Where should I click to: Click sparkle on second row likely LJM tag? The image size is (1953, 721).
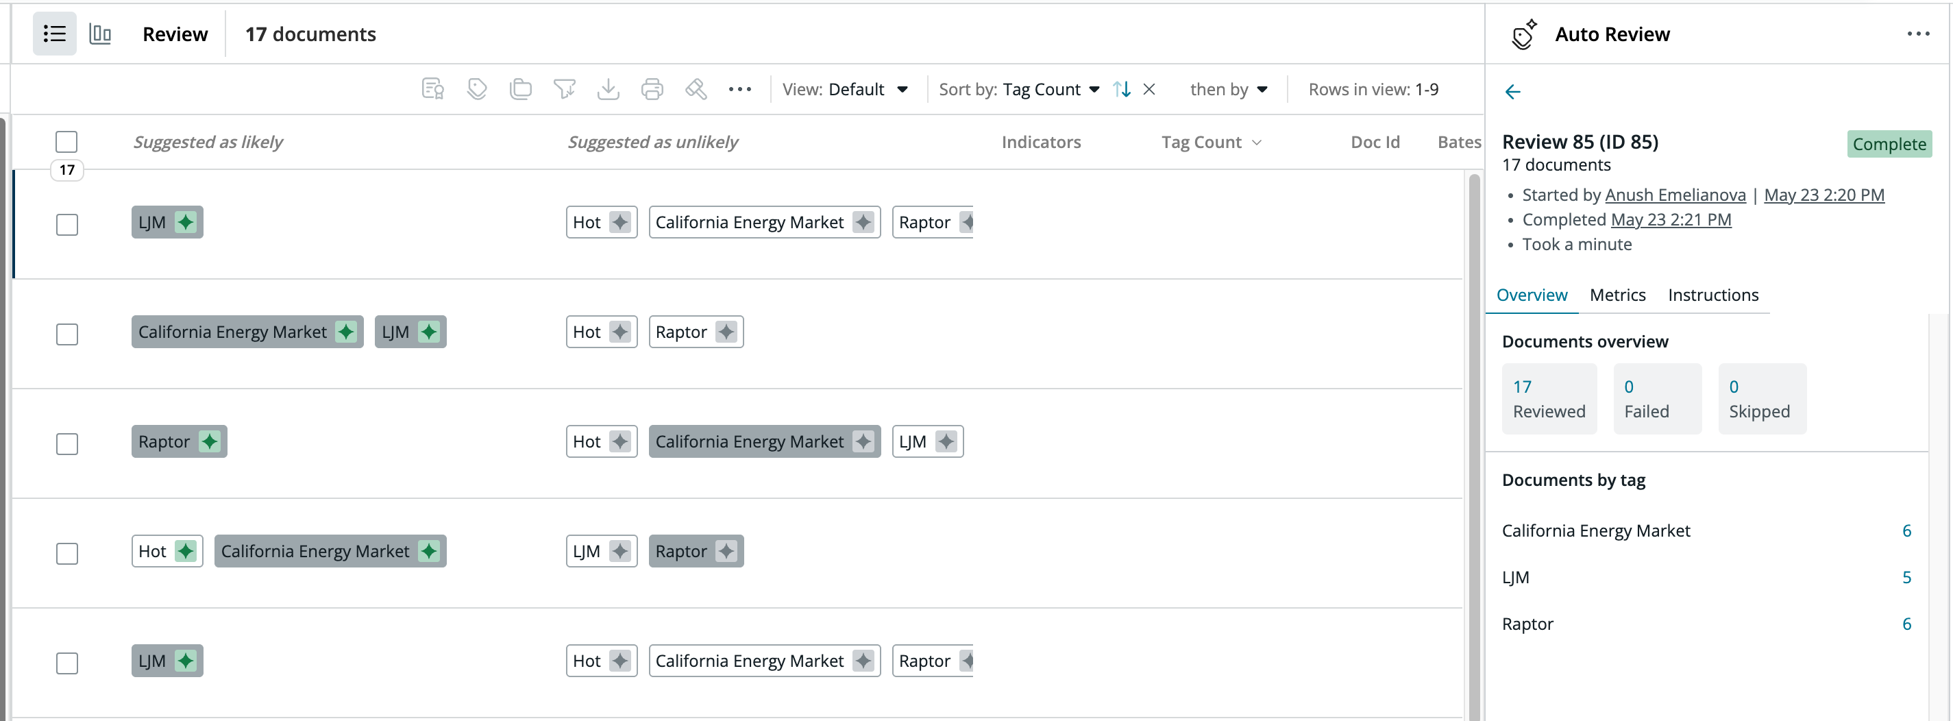(429, 332)
